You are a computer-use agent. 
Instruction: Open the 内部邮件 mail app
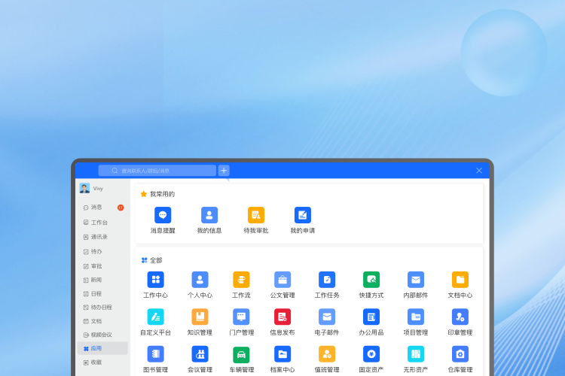pyautogui.click(x=416, y=280)
